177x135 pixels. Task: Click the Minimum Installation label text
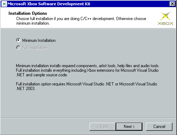click(39, 40)
